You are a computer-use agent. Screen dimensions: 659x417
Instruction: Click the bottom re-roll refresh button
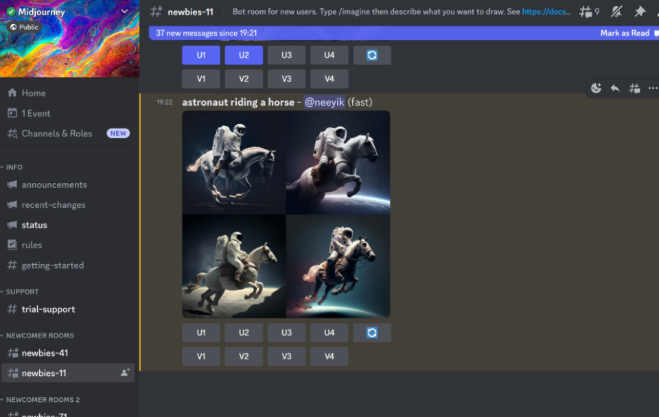(372, 333)
